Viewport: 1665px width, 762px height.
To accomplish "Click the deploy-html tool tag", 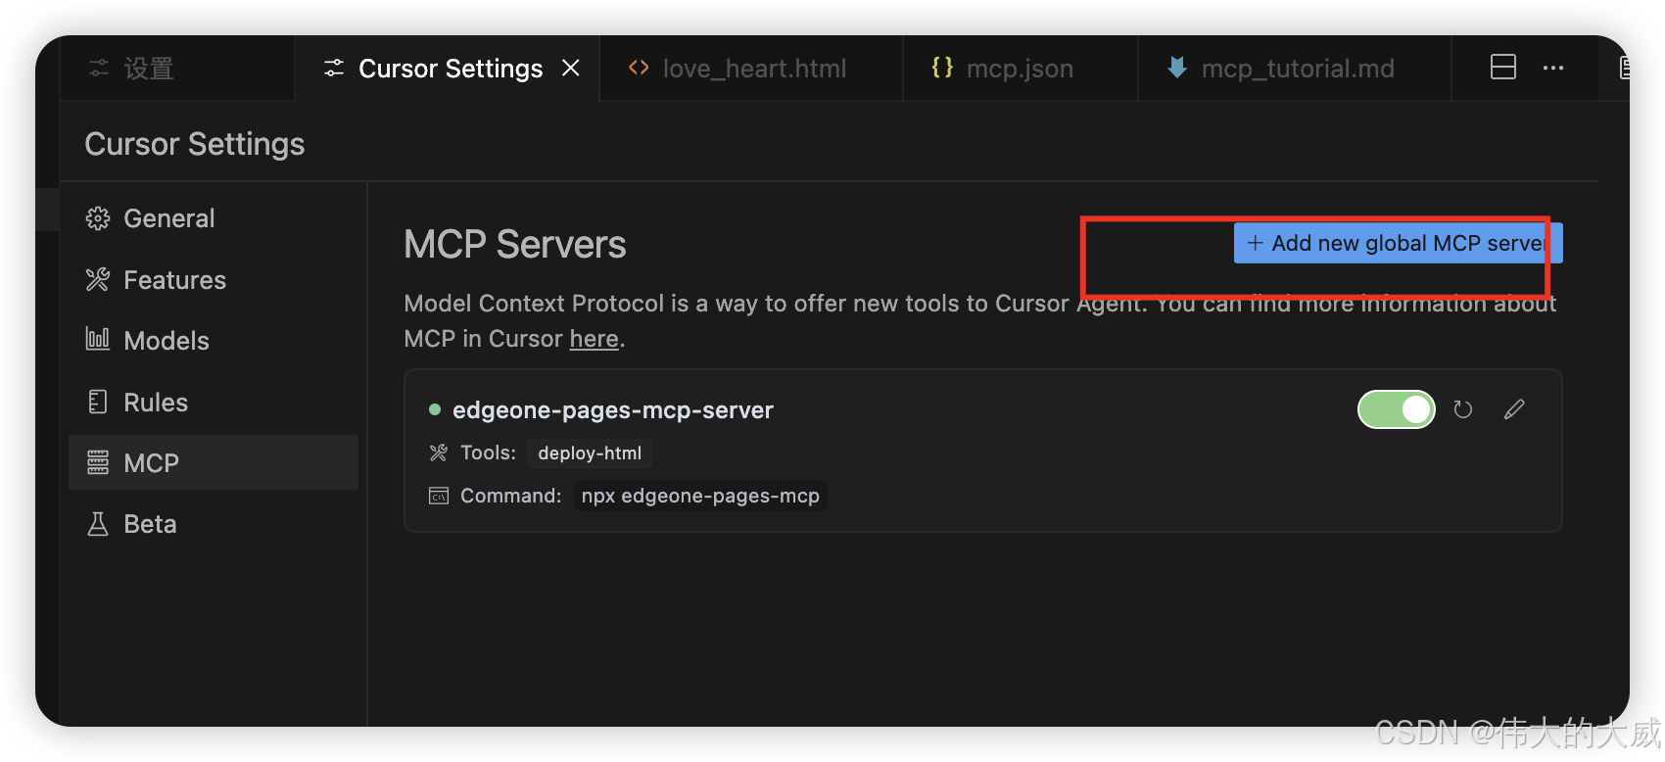I will pyautogui.click(x=590, y=452).
